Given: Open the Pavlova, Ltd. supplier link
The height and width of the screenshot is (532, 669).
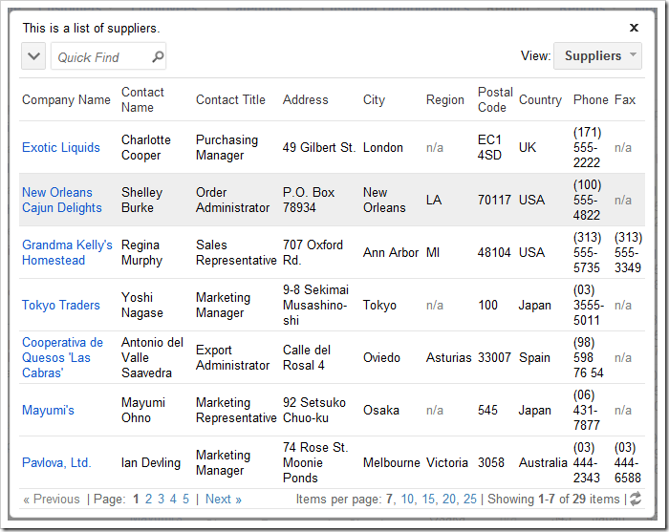Looking at the screenshot, I should click(56, 462).
